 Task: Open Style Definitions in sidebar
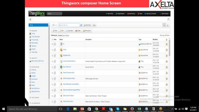click(x=35, y=88)
